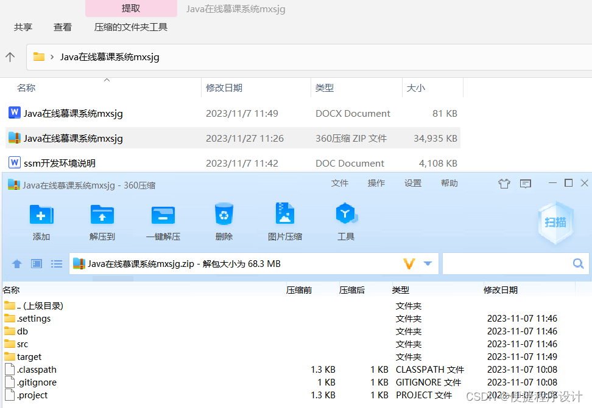Click the 34,935 KB size cell of the ZIP file
592x408 pixels.
[435, 139]
